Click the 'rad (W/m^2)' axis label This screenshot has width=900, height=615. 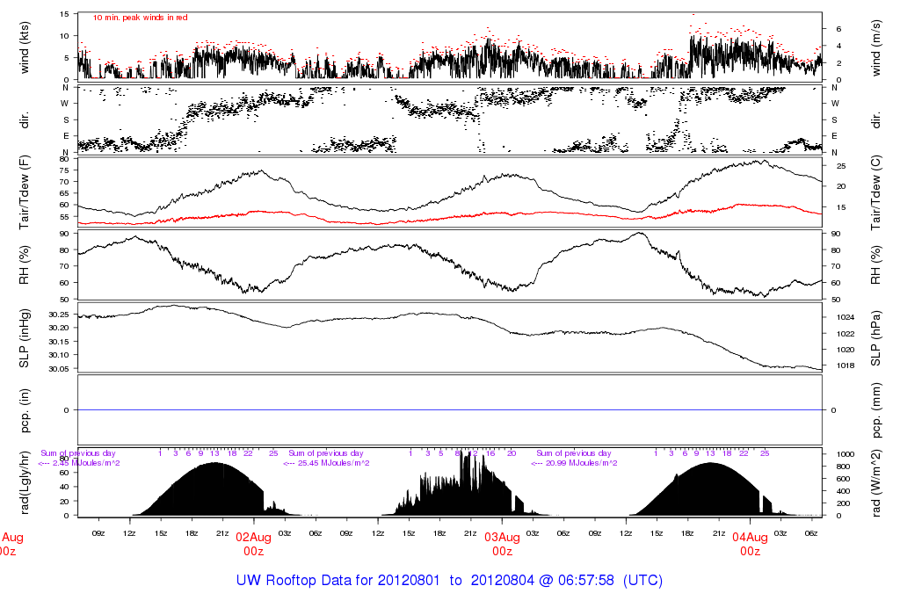click(876, 482)
